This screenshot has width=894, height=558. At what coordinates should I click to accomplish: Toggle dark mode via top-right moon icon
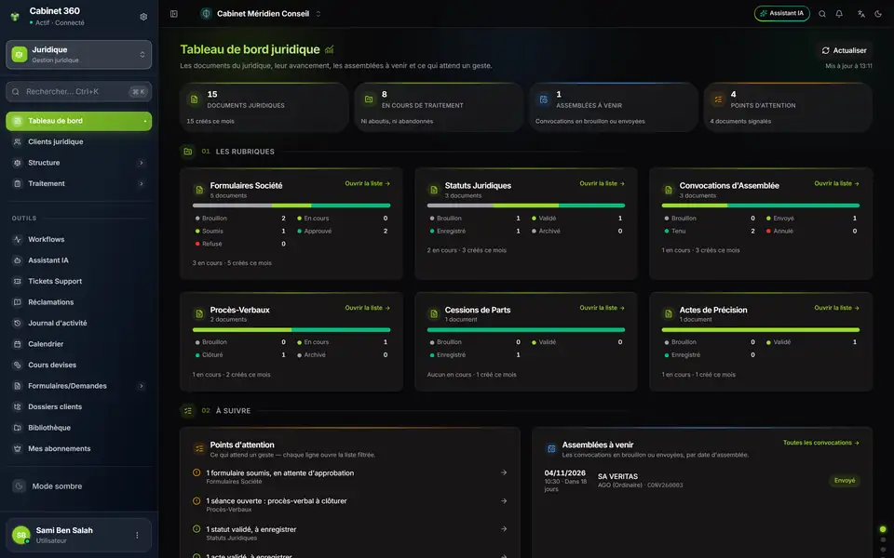tap(878, 14)
